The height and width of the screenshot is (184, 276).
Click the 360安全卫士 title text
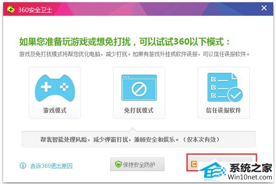tap(35, 10)
